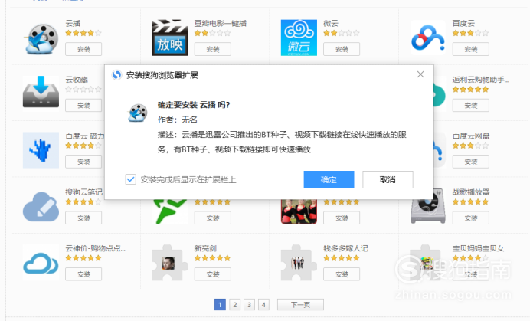Install the 新亮剑 extension
The width and height of the screenshot is (530, 321).
click(213, 274)
